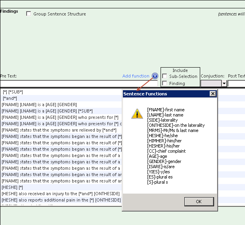Click '[GENDER]-gender' in the dialog
Screen dimensions: 245x225
[164, 161]
